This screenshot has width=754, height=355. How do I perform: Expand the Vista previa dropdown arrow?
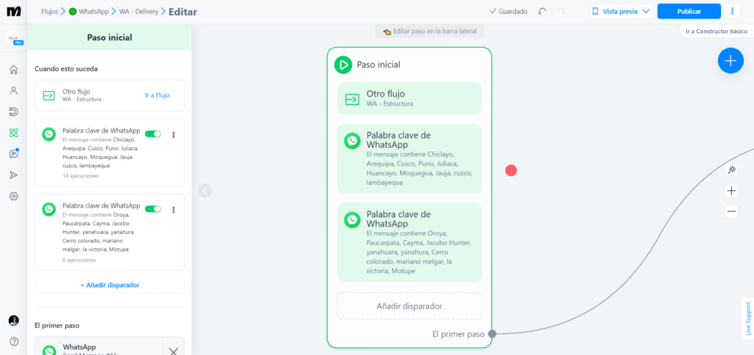[646, 11]
